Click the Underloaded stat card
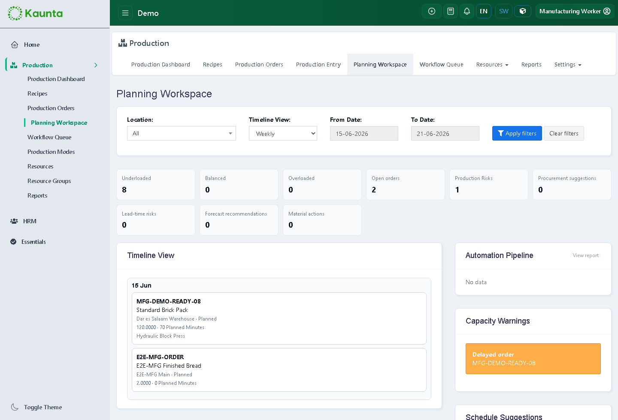Image resolution: width=618 pixels, height=420 pixels. pos(156,184)
